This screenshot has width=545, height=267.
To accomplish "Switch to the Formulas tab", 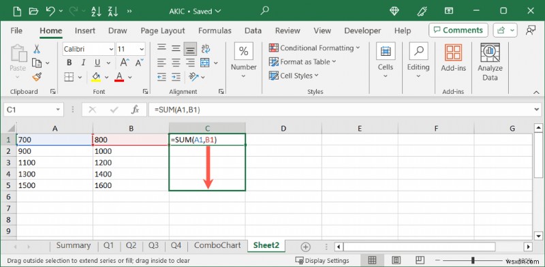I will [x=215, y=31].
